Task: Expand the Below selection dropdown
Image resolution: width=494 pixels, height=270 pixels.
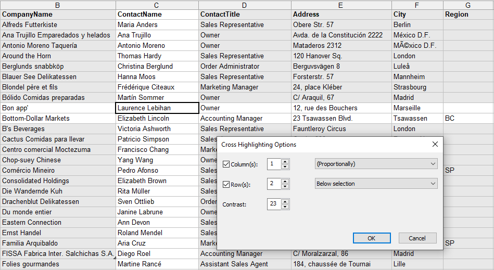Action: point(376,184)
